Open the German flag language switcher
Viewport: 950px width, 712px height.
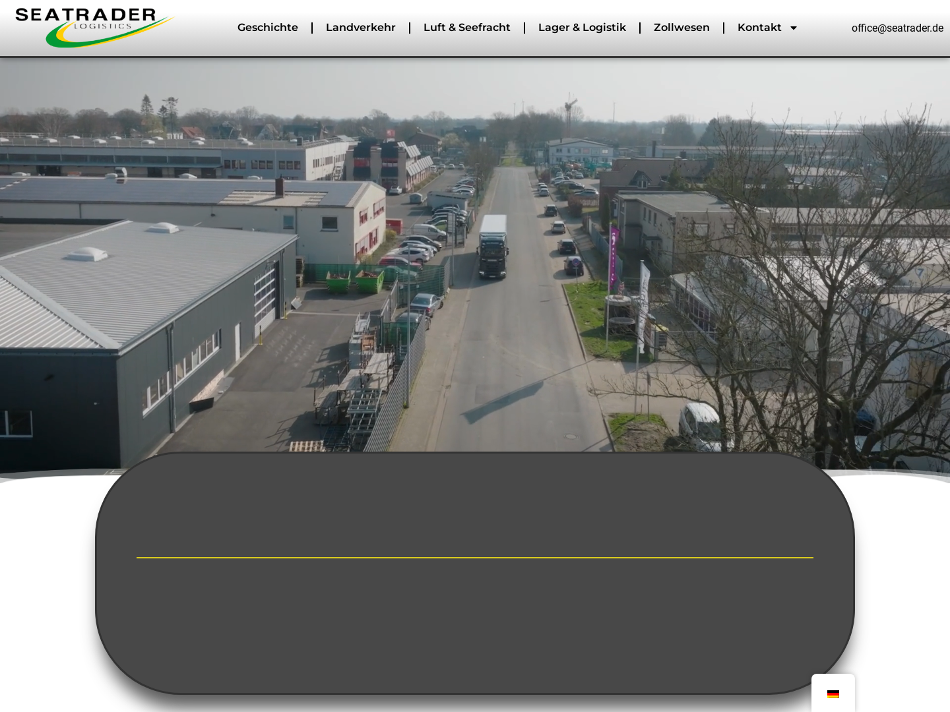tap(833, 694)
